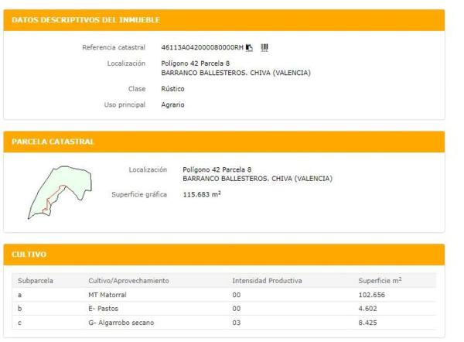Click the E- Pastos crop cell
Image resolution: width=464 pixels, height=342 pixels.
click(106, 308)
